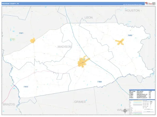Click the MADISON county label
Screen dimensions: 157x117
pyautogui.click(x=64, y=47)
